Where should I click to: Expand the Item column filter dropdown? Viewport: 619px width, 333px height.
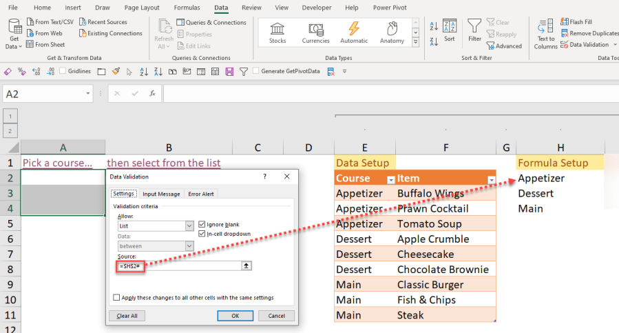pyautogui.click(x=491, y=179)
